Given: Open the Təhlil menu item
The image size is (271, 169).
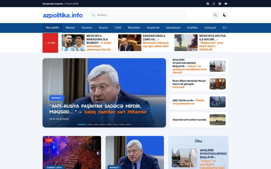Looking at the screenshot, I should [x=118, y=27].
